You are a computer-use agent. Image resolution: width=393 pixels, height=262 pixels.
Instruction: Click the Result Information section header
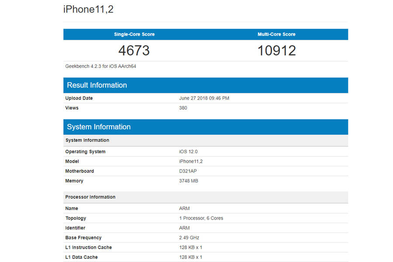[97, 85]
